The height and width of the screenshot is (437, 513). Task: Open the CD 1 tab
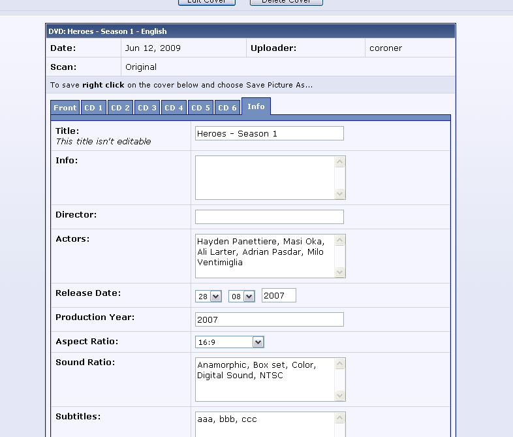point(93,108)
